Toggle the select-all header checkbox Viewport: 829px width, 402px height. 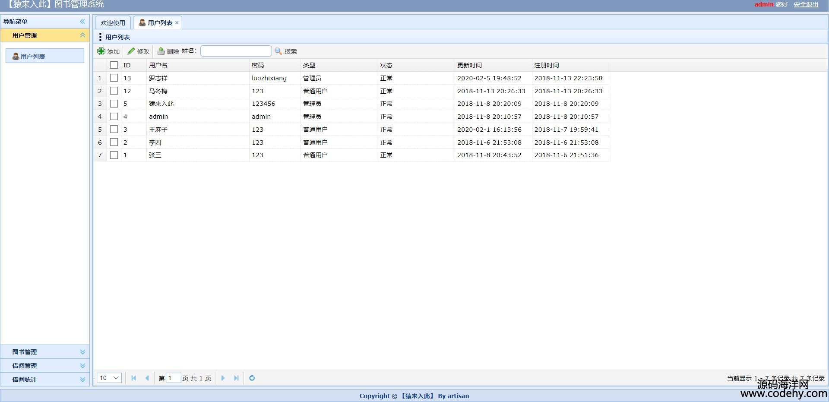coord(114,65)
